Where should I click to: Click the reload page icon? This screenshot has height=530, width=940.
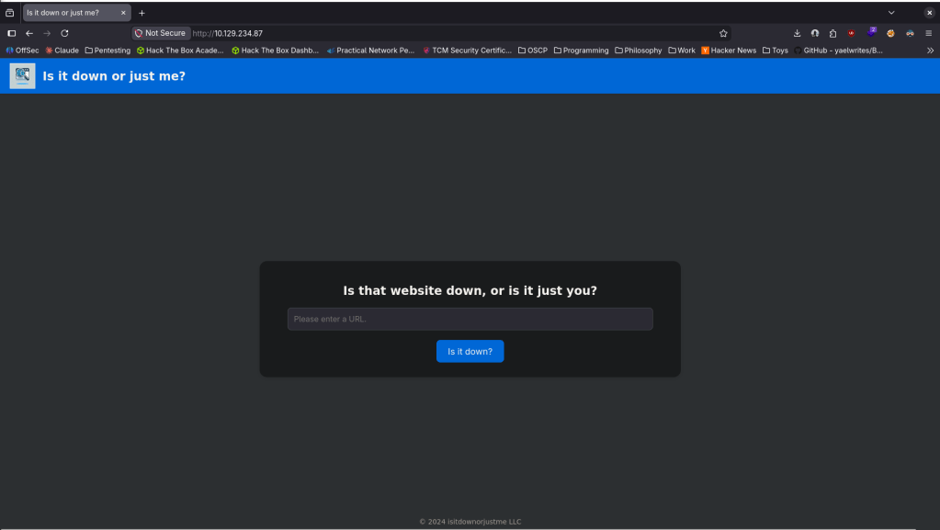(x=64, y=33)
